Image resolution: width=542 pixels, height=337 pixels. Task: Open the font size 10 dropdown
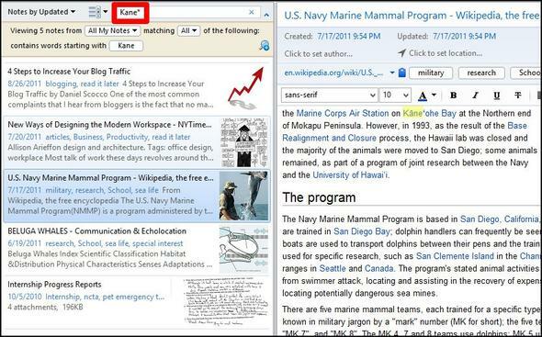395,95
